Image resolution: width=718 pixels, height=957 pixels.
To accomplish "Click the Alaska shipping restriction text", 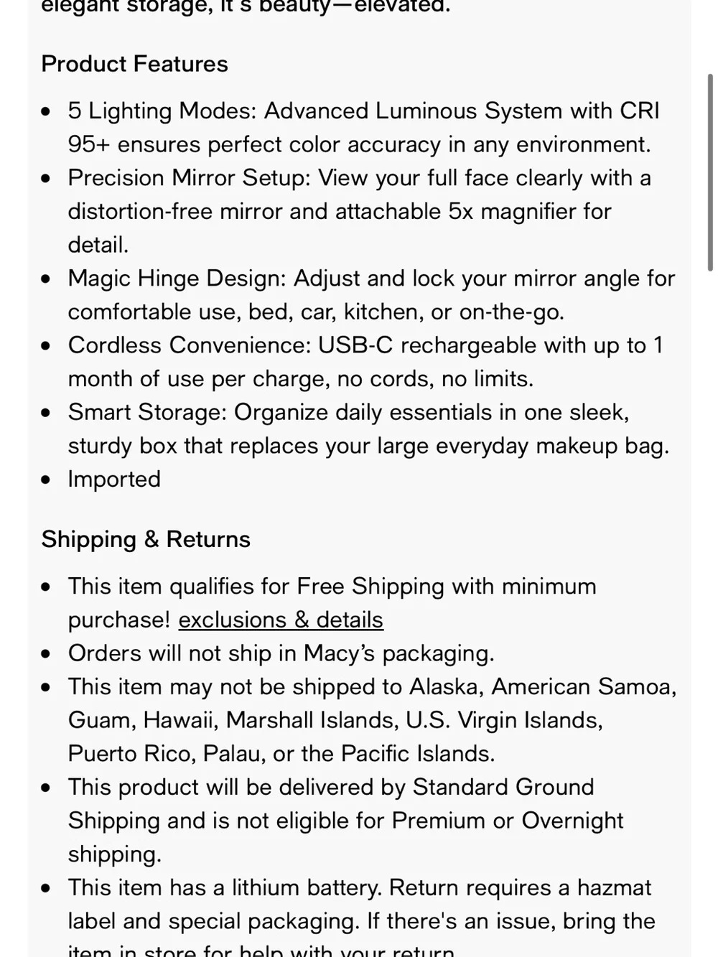I will pyautogui.click(x=372, y=720).
